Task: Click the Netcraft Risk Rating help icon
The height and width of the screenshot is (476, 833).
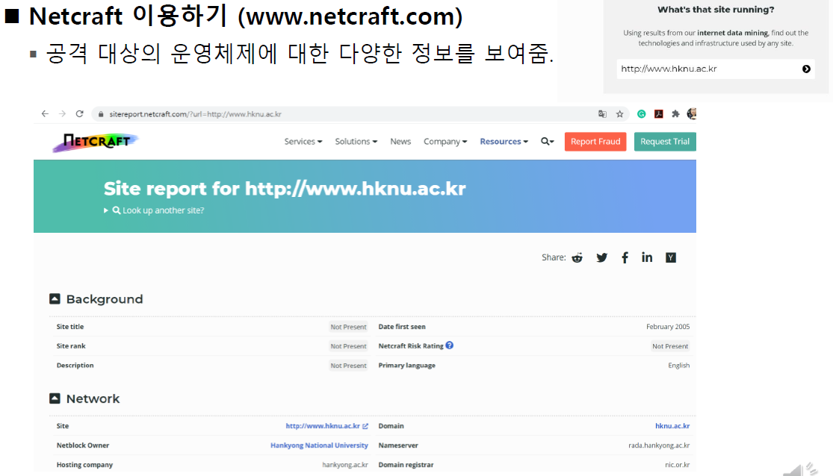Action: pos(450,345)
